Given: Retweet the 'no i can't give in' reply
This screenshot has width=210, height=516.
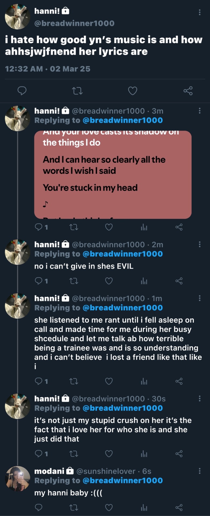Looking at the screenshot, I should [x=73, y=281].
